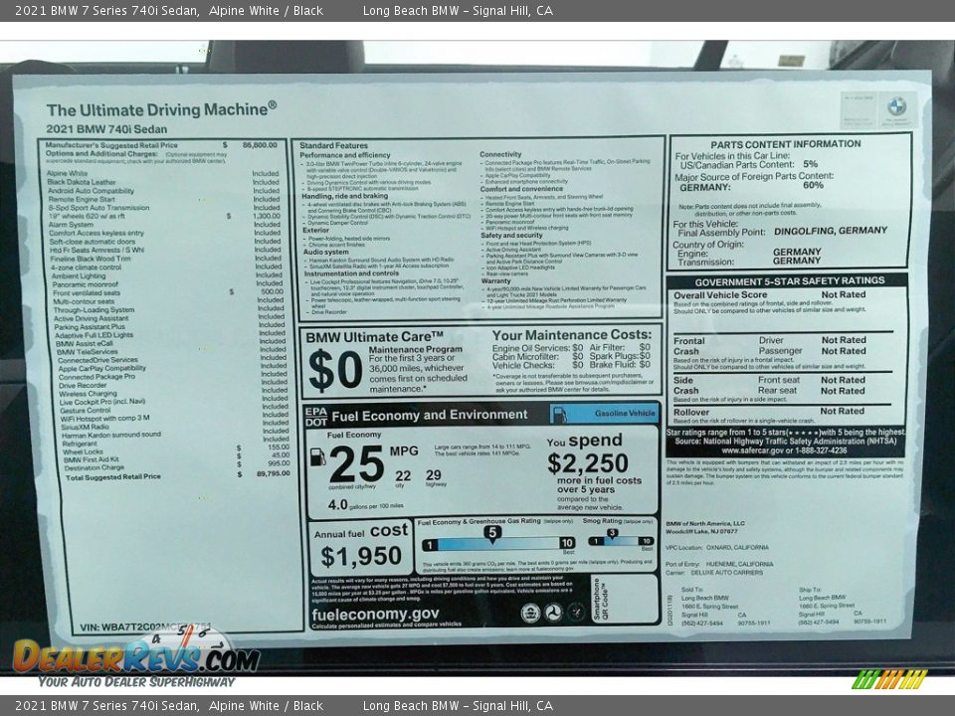
Task: Click the EPA DOT badge
Action: tap(316, 417)
